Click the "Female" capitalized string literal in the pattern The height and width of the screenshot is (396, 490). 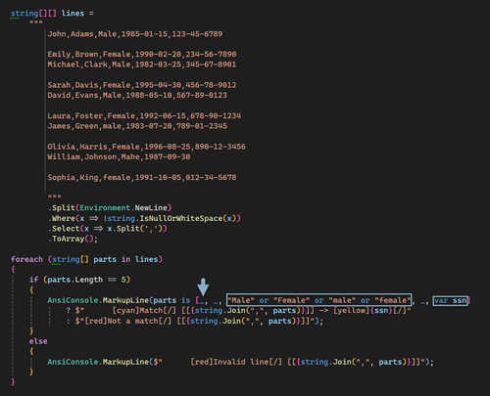pyautogui.click(x=292, y=300)
